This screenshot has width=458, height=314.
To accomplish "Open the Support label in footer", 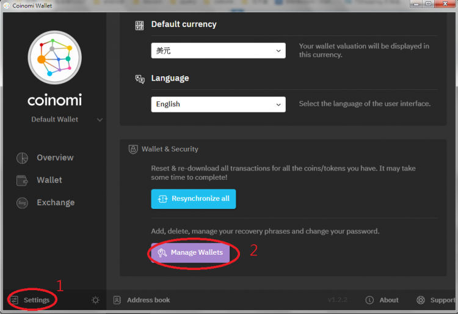I will [443, 300].
